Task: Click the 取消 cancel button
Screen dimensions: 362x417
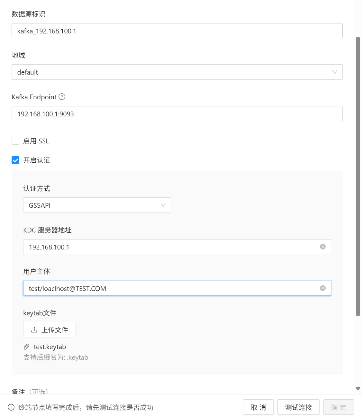Action: (258, 407)
